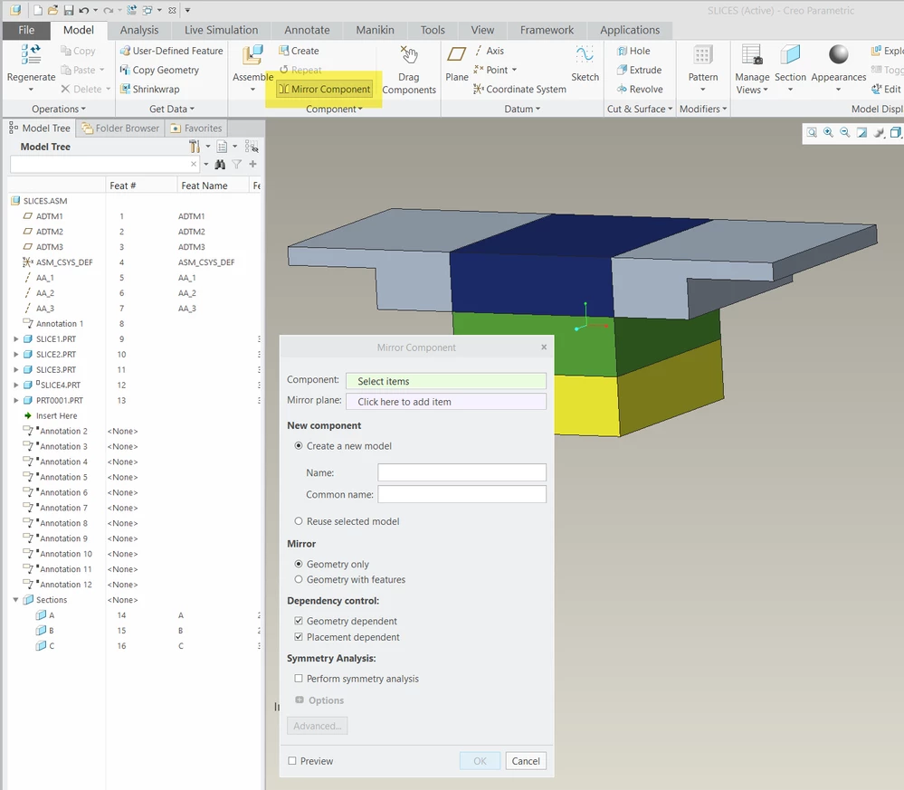Switch to the Annotate tab
Screen dimensions: 904x790
tap(307, 30)
